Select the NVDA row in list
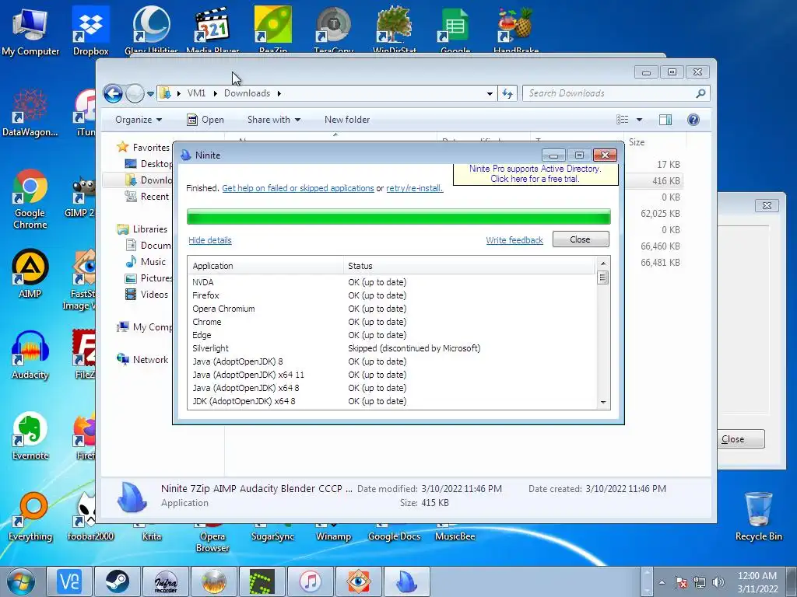This screenshot has height=597, width=797. pos(391,282)
